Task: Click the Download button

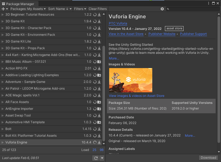Action: click(208, 158)
